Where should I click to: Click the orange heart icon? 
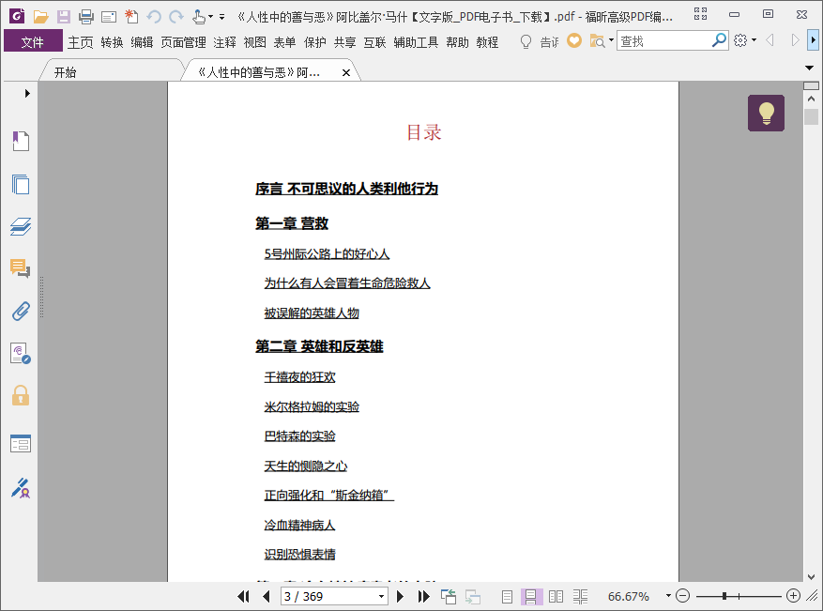pos(574,40)
